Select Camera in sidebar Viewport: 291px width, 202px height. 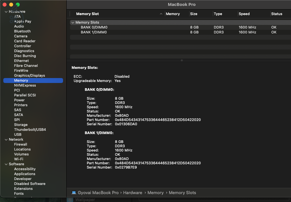[x=21, y=36]
